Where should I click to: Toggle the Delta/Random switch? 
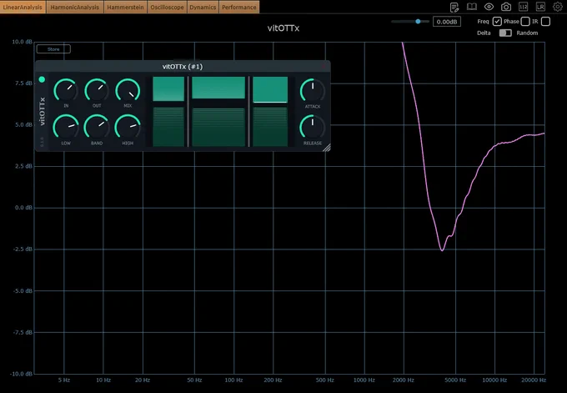point(505,33)
